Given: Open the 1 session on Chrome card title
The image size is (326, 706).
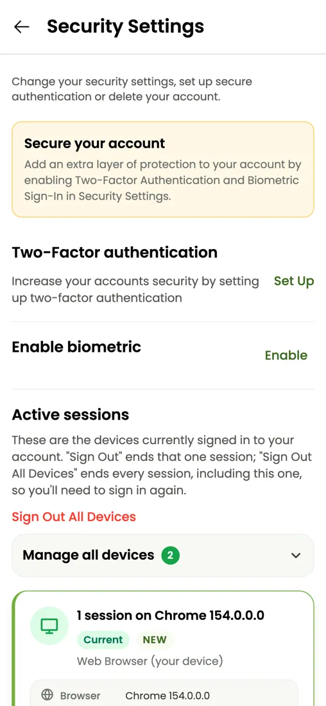Looking at the screenshot, I should tap(170, 615).
